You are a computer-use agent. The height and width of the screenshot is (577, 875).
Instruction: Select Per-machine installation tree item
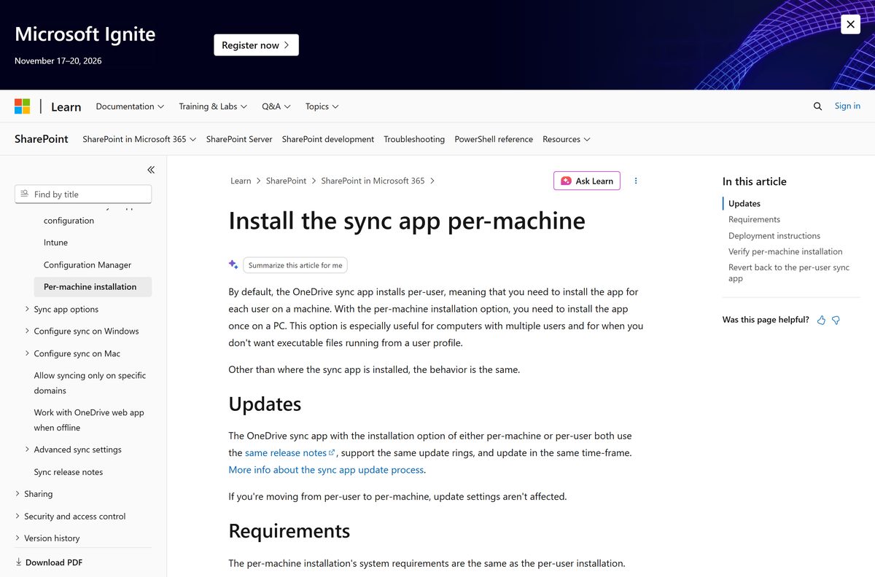[x=93, y=287]
